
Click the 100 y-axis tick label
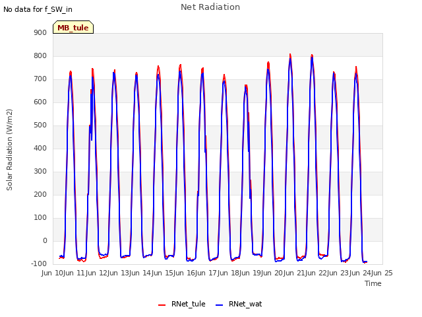point(40,217)
